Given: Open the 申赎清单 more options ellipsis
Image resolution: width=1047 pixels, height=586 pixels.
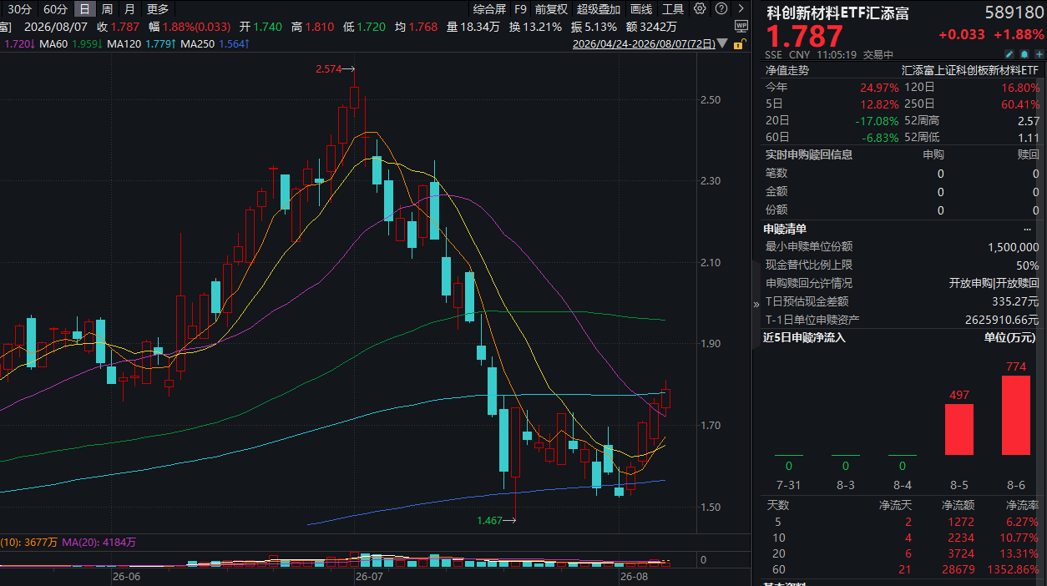Looking at the screenshot, I should point(1027,229).
